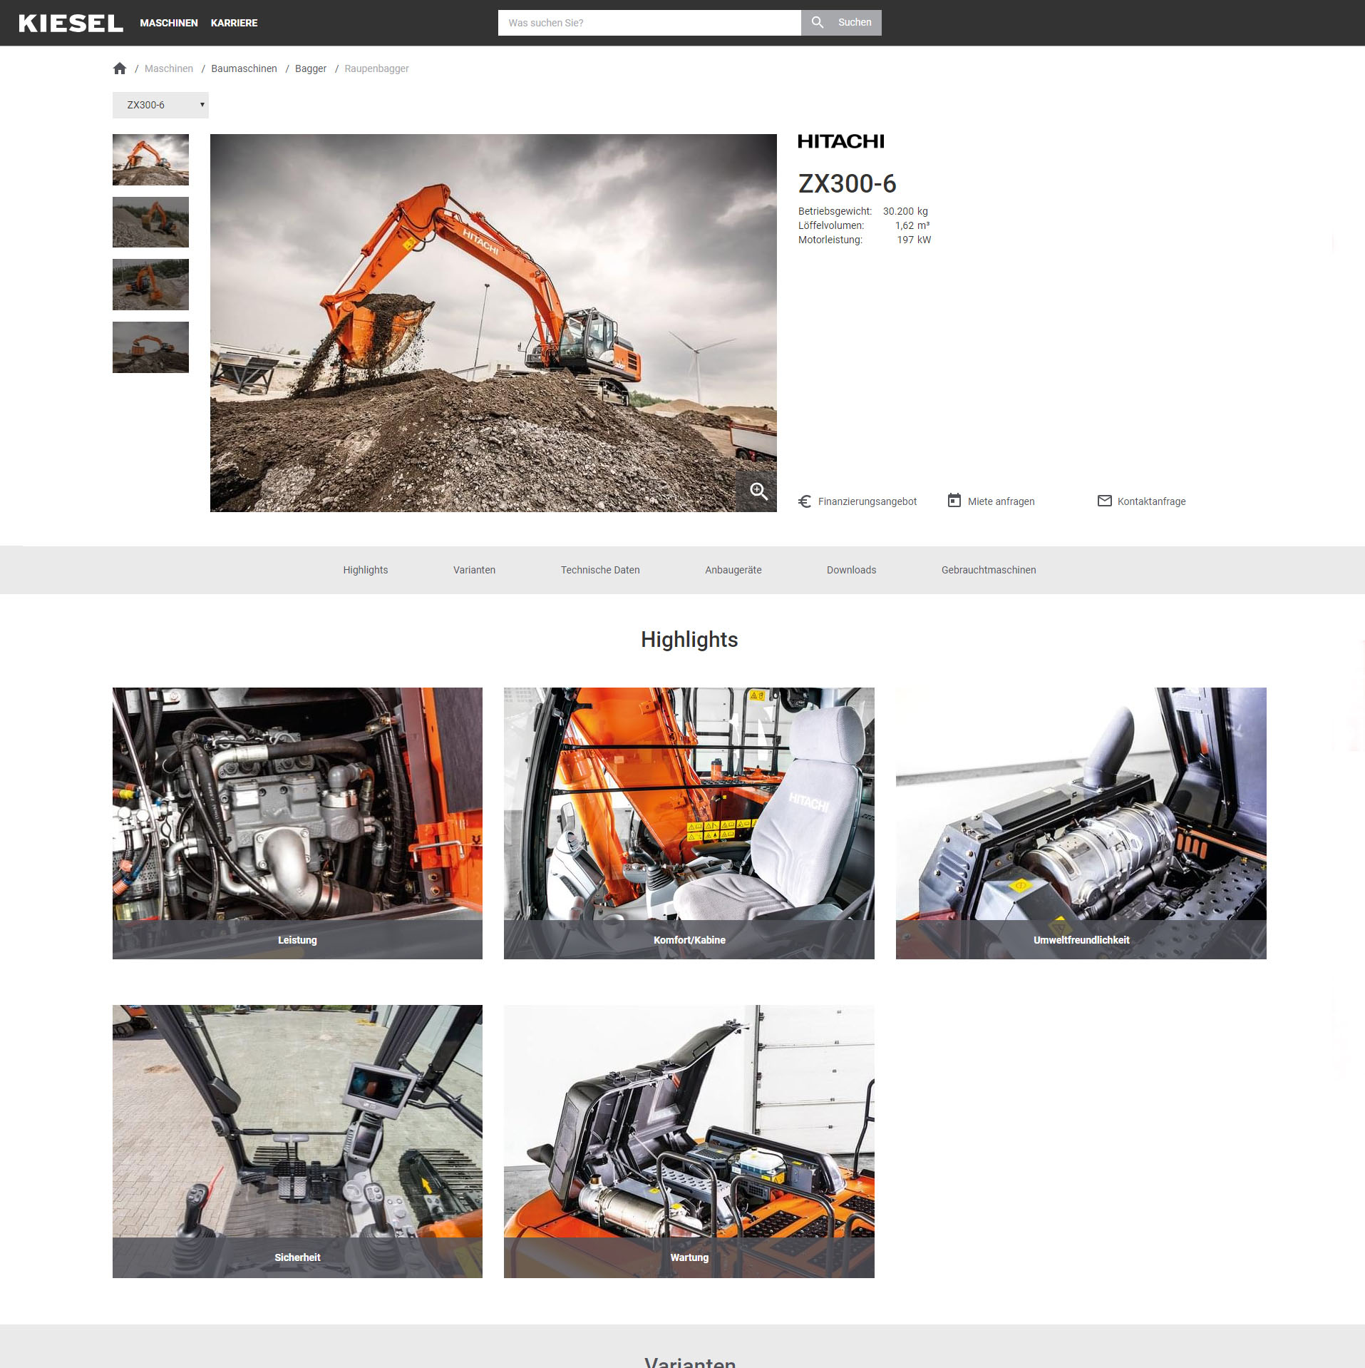Viewport: 1365px width, 1368px height.
Task: Jump to the Highlights section tab
Action: click(x=366, y=570)
